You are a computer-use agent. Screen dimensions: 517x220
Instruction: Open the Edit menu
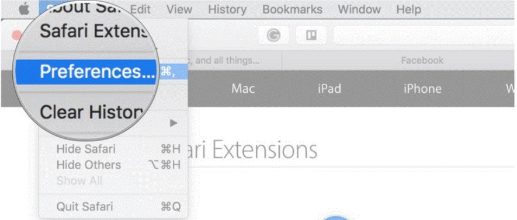pos(141,9)
